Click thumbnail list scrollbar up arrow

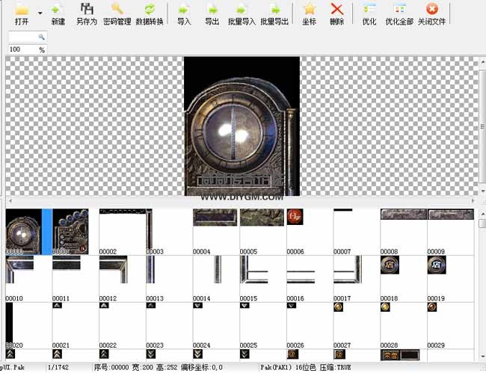[482, 214]
